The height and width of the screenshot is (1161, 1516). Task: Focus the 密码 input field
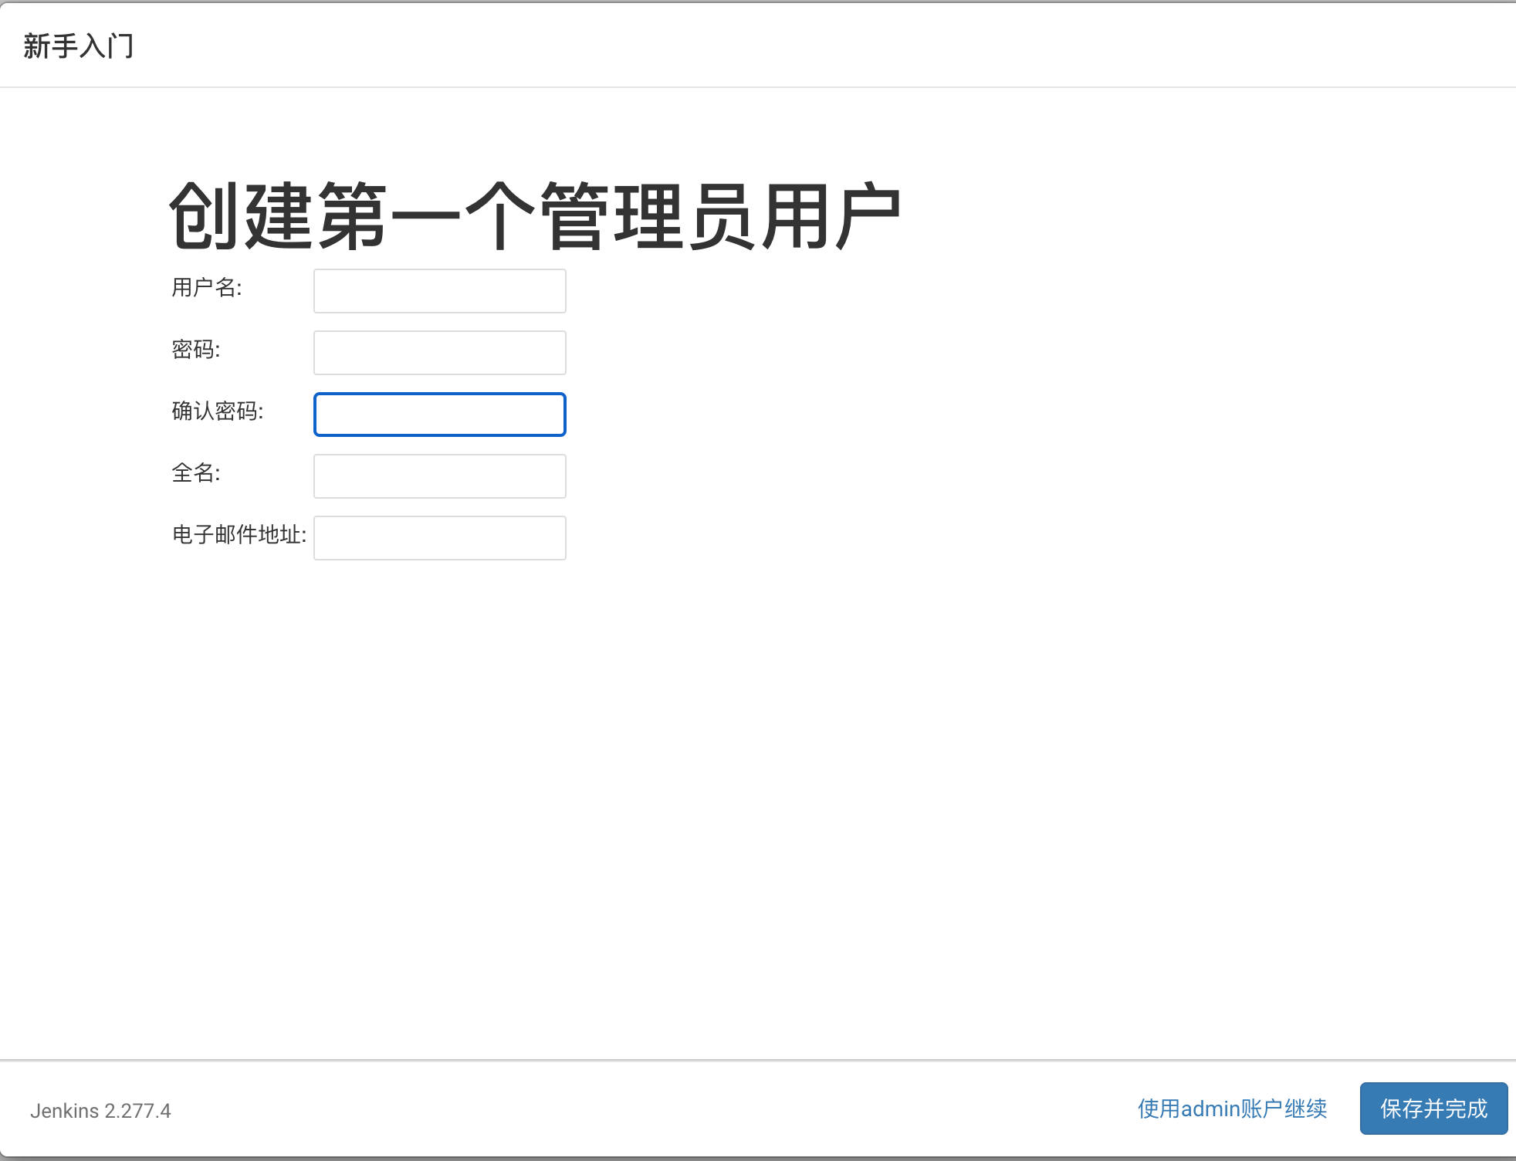pyautogui.click(x=440, y=353)
